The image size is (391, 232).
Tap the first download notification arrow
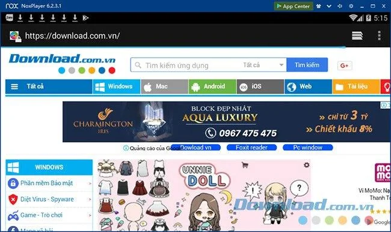tap(20, 17)
